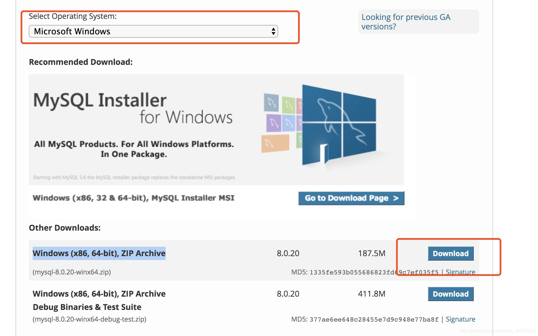Screen dimensions: 538x336
Task: Open Signature link for mysql-8.0.20-winx64.zip
Action: [460, 272]
